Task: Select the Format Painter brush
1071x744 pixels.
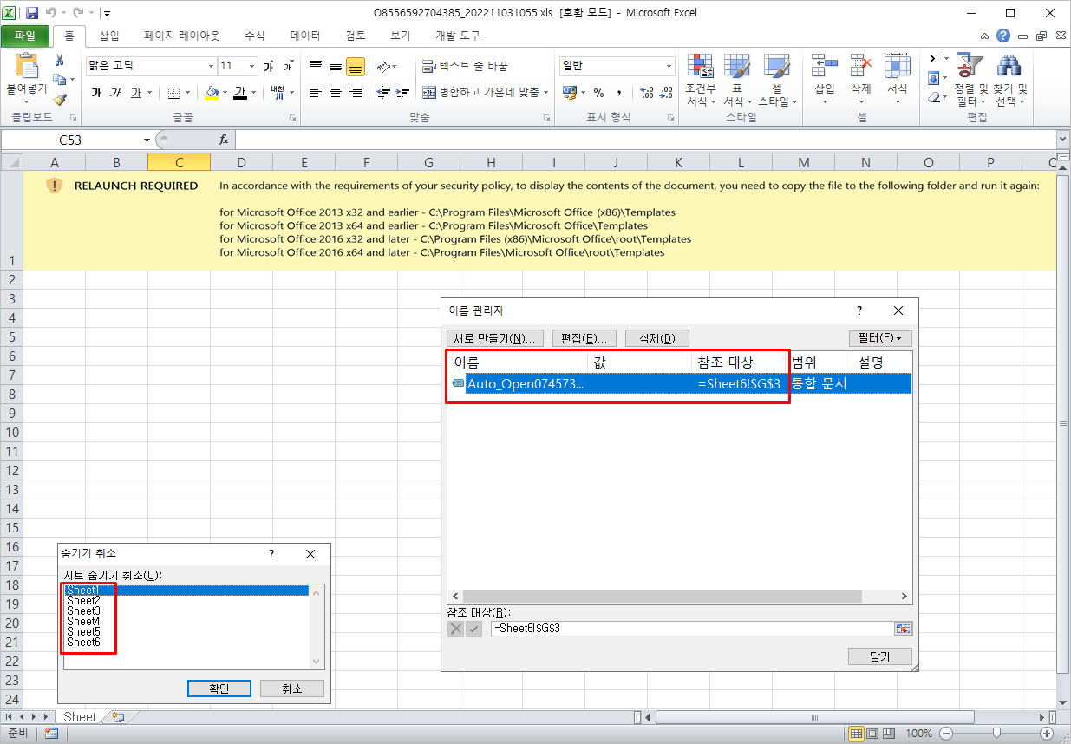Action: pos(60,99)
